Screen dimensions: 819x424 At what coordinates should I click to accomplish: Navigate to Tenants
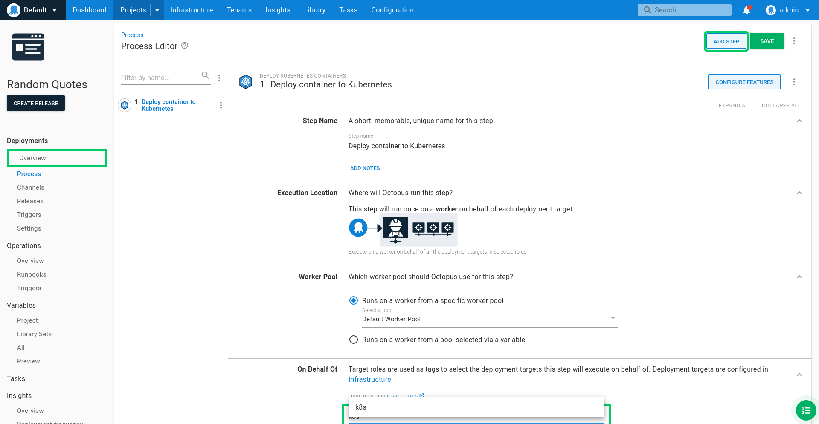point(239,10)
